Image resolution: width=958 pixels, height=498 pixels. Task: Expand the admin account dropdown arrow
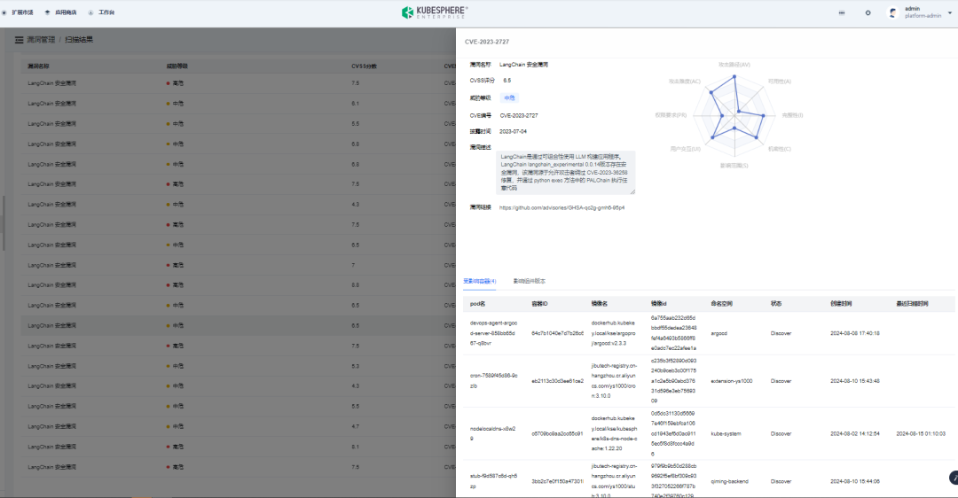(949, 12)
